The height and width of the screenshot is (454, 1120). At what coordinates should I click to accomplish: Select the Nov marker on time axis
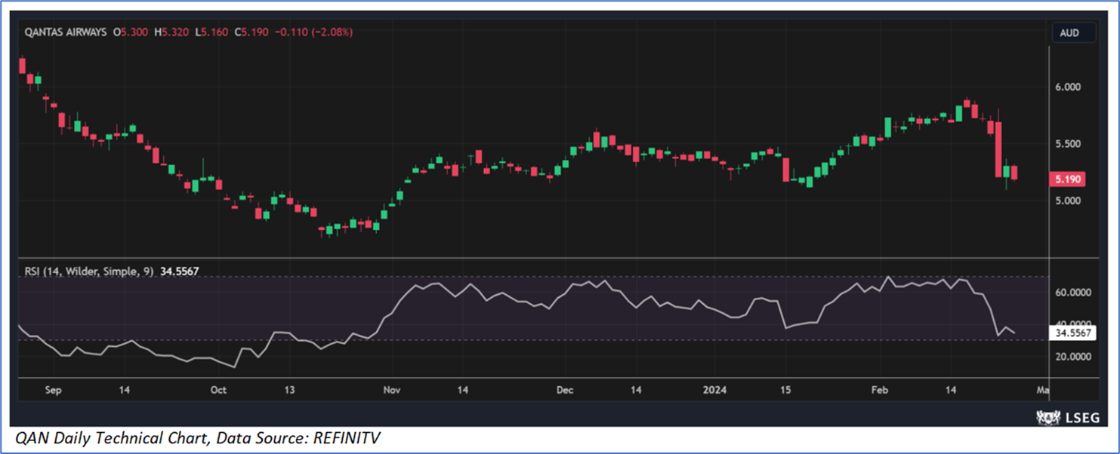(391, 390)
